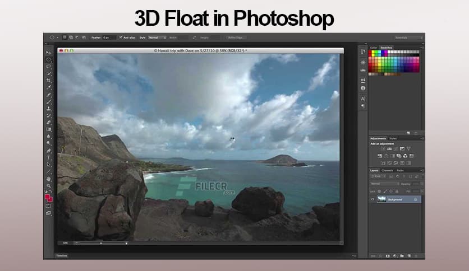This screenshot has width=469, height=271.
Task: Add a Channel Mixer adjustment
Action: pos(405,156)
